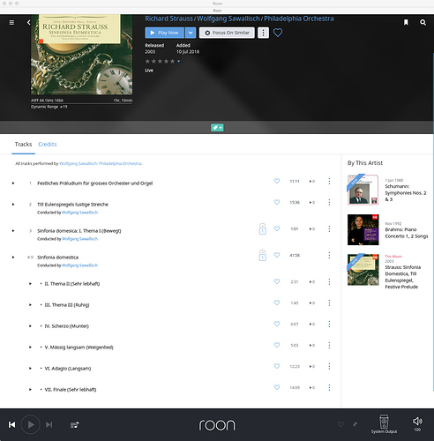
Task: Open System Output zone selector
Action: point(384,424)
